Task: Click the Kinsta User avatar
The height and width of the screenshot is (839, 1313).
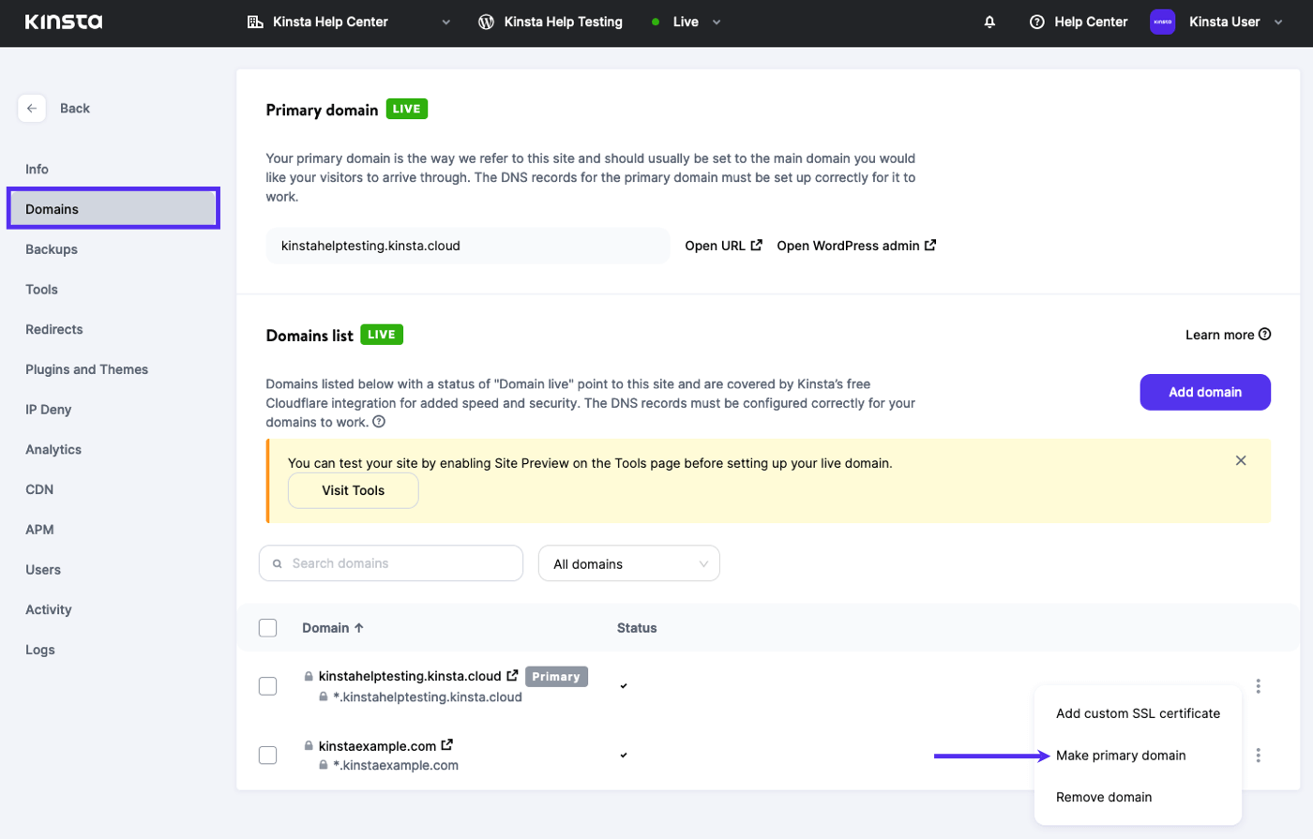Action: pos(1163,22)
